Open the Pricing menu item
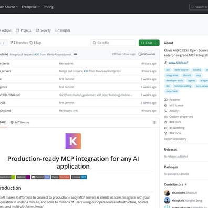The height and width of the screenshot is (208, 208). 48,7
